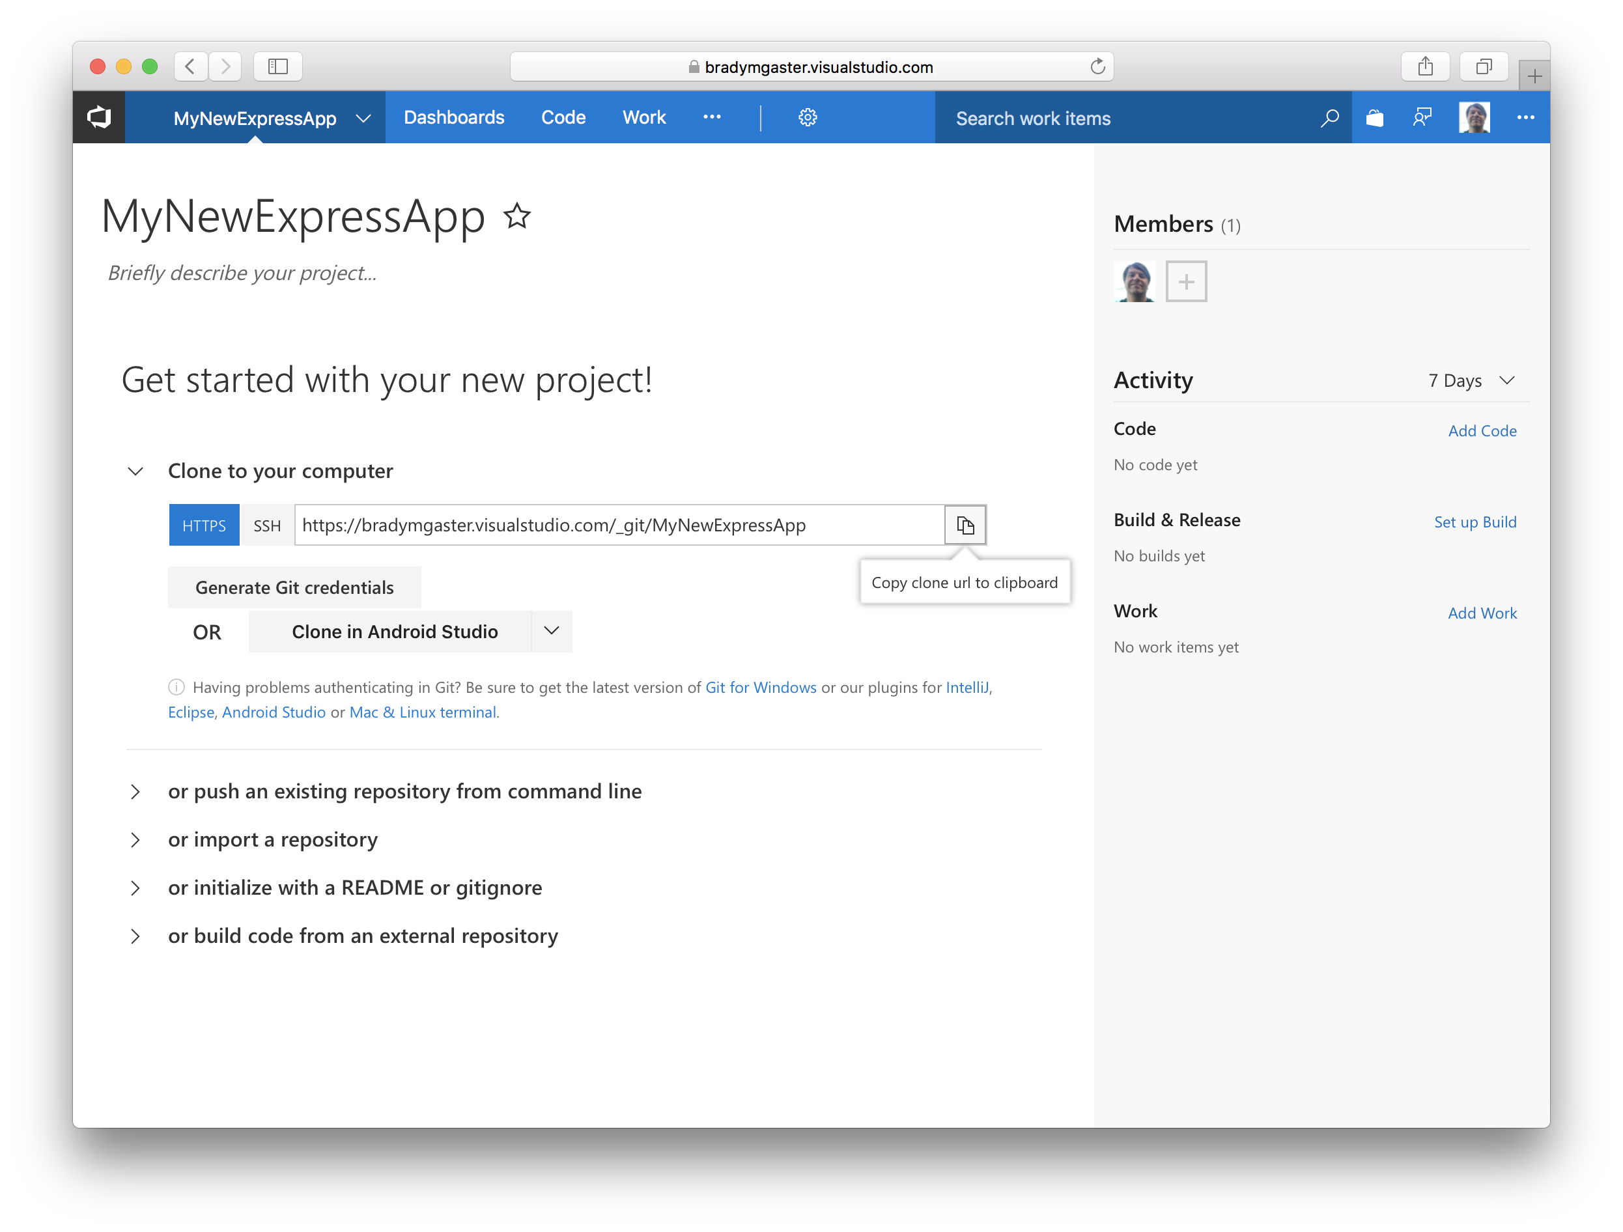Select the HTTPS clone protocol
This screenshot has width=1623, height=1232.
[204, 525]
